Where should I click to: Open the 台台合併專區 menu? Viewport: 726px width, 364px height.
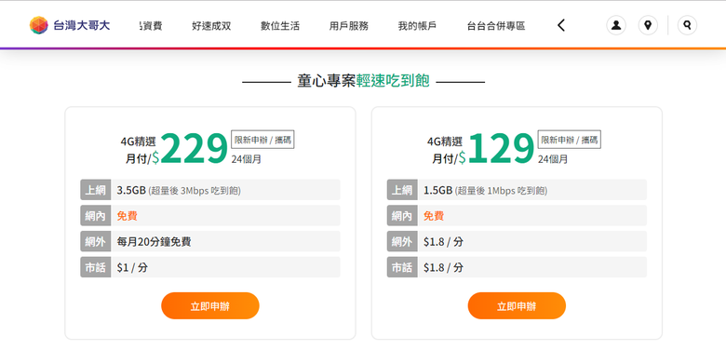click(496, 26)
